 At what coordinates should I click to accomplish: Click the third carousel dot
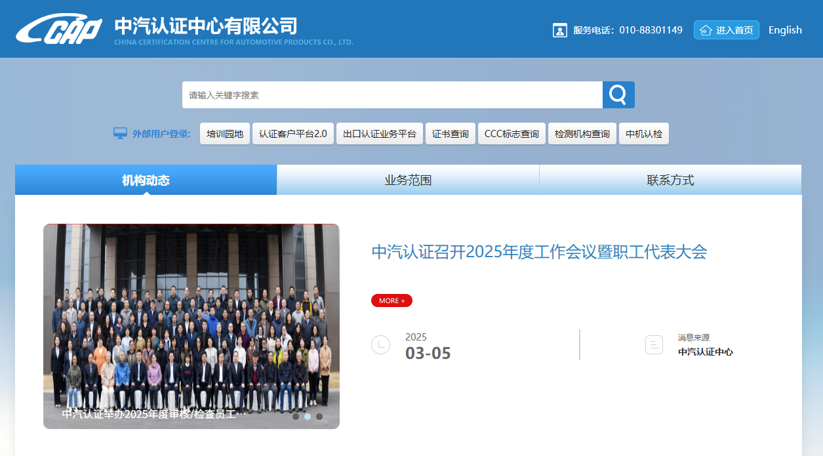[319, 416]
